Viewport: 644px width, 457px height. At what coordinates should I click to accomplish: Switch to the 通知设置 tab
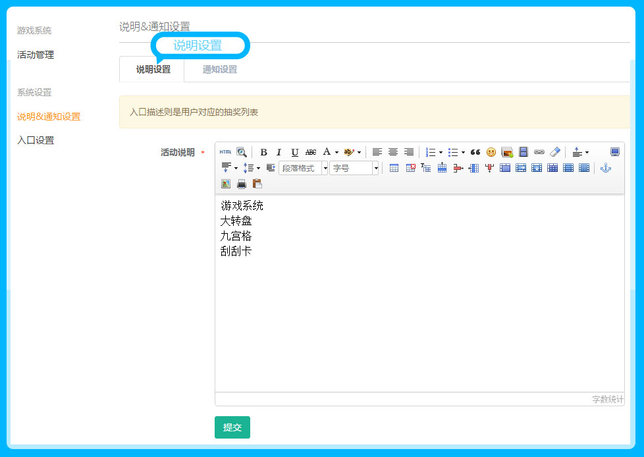219,69
